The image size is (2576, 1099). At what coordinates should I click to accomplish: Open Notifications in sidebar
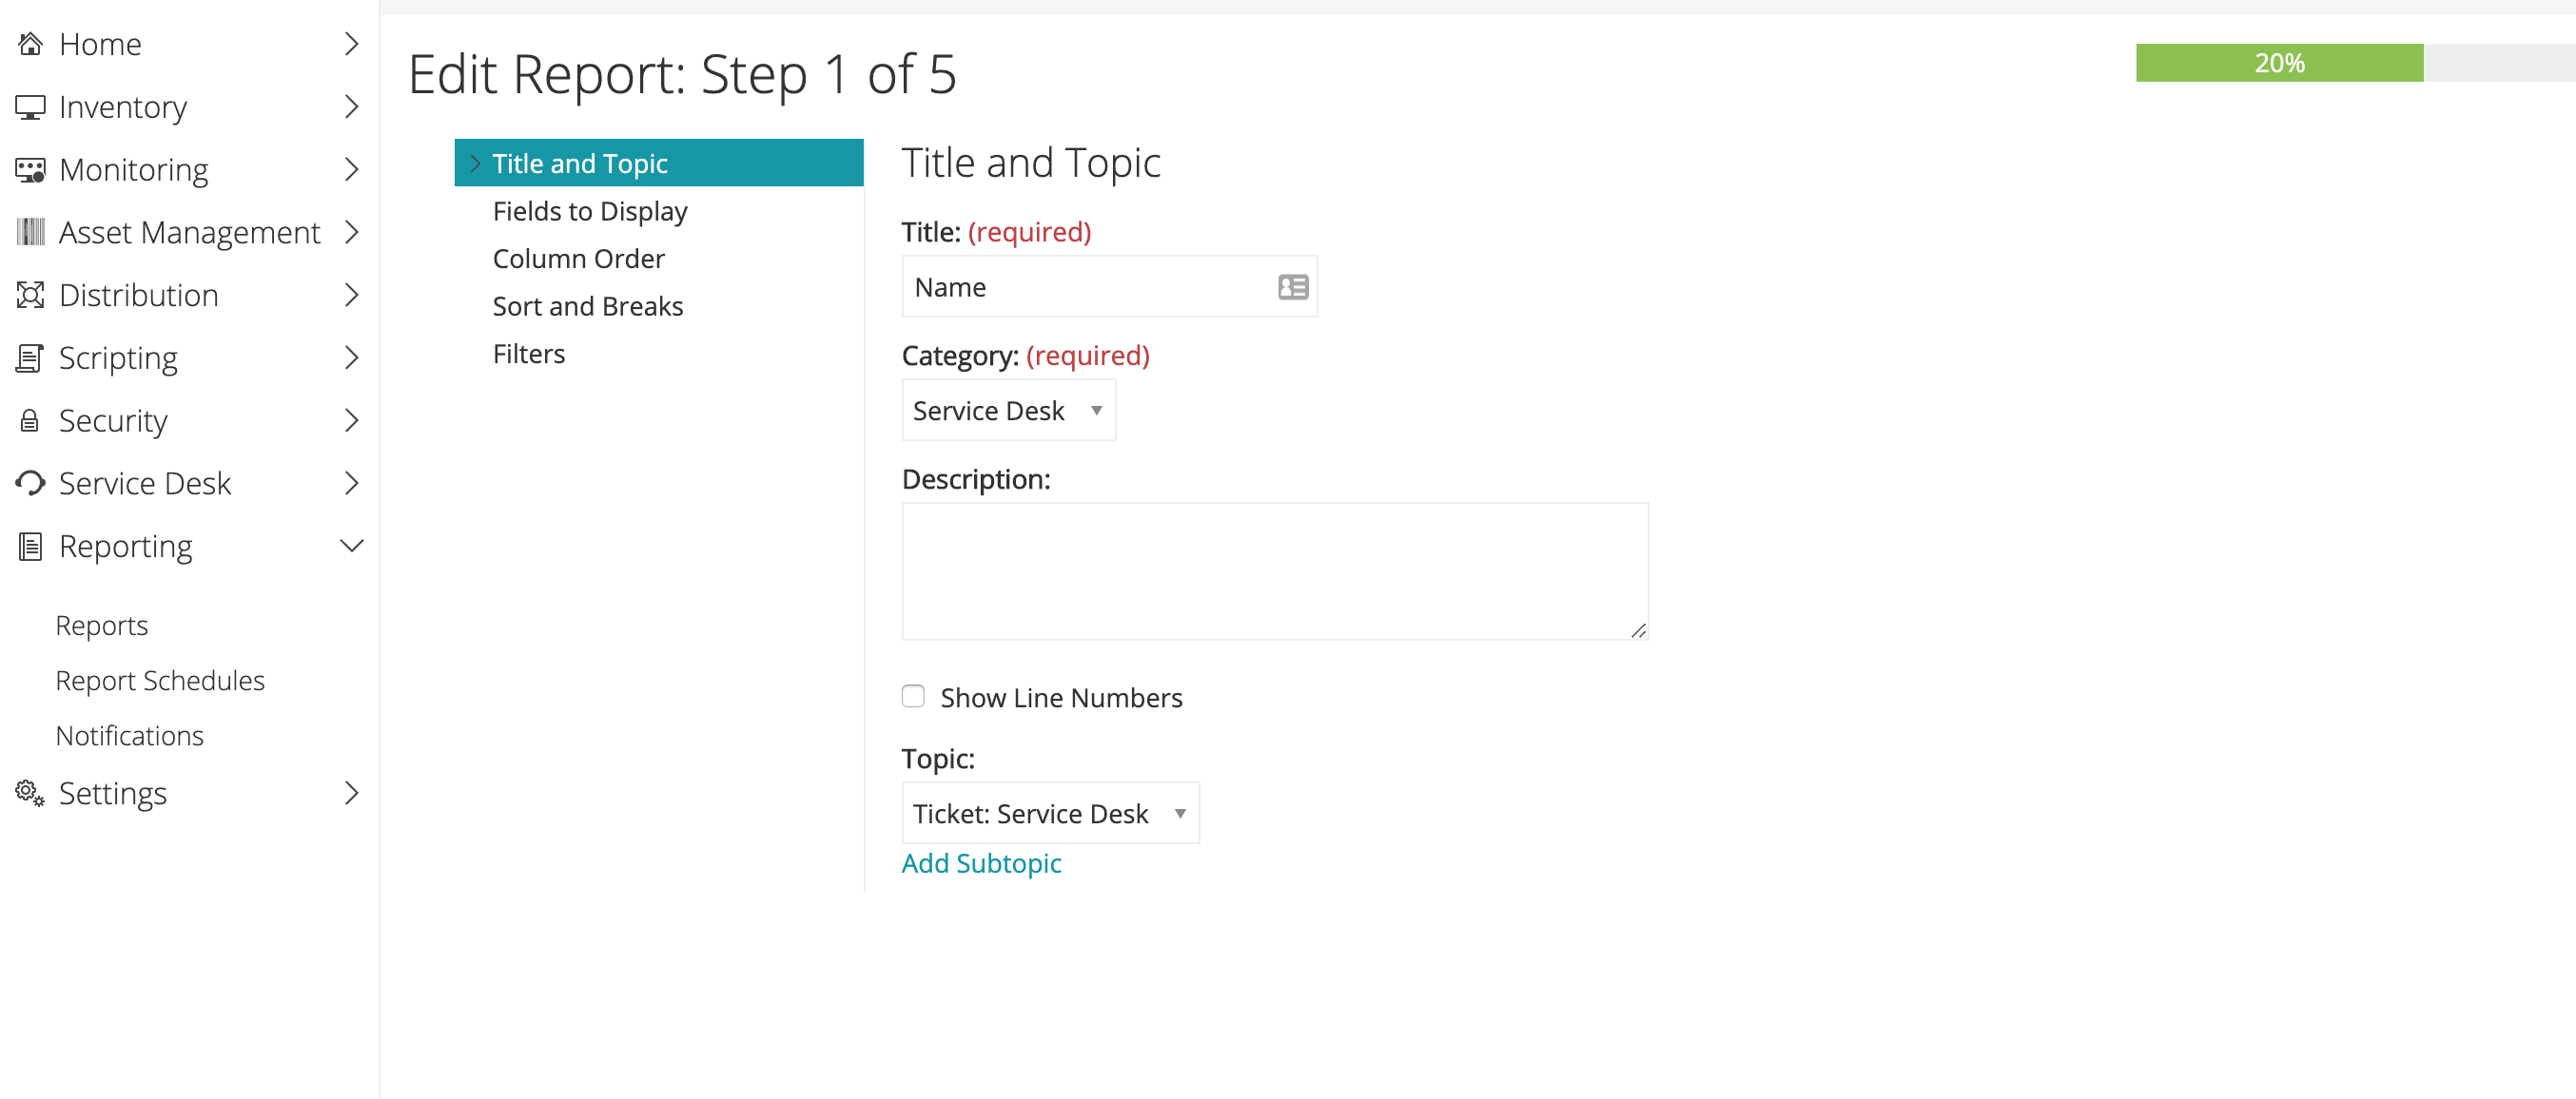click(x=130, y=735)
